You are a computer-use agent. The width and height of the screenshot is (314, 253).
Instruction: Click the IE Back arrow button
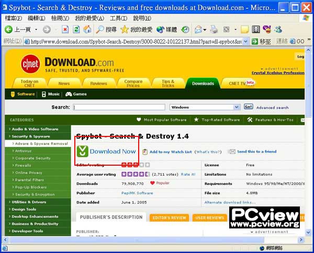(x=8, y=30)
